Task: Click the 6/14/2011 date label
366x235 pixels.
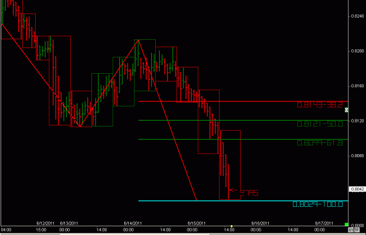Action: click(133, 223)
